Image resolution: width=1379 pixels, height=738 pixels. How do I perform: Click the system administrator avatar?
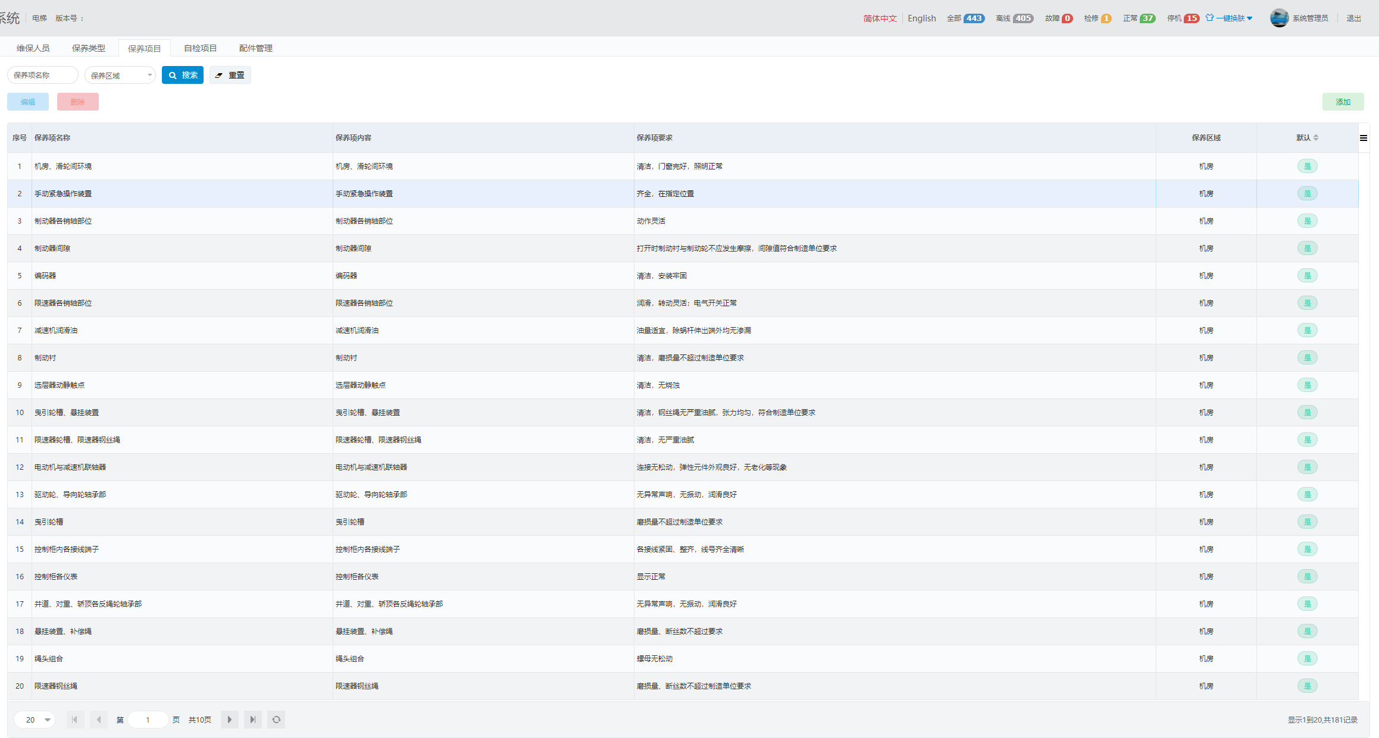(x=1279, y=18)
